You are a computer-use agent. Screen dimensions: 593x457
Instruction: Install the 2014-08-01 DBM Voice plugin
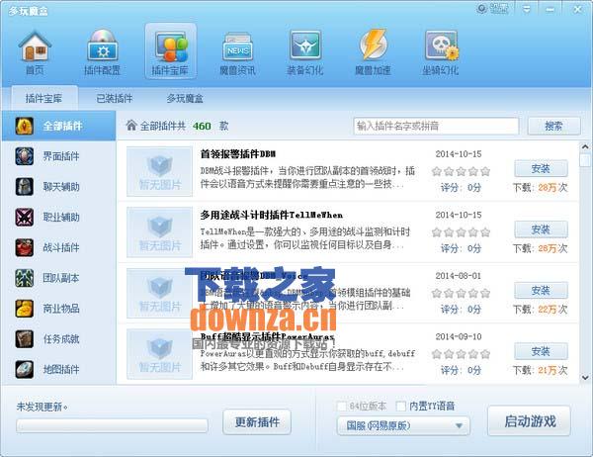541,291
